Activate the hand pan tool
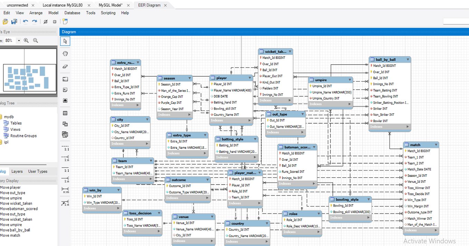 coord(65,54)
